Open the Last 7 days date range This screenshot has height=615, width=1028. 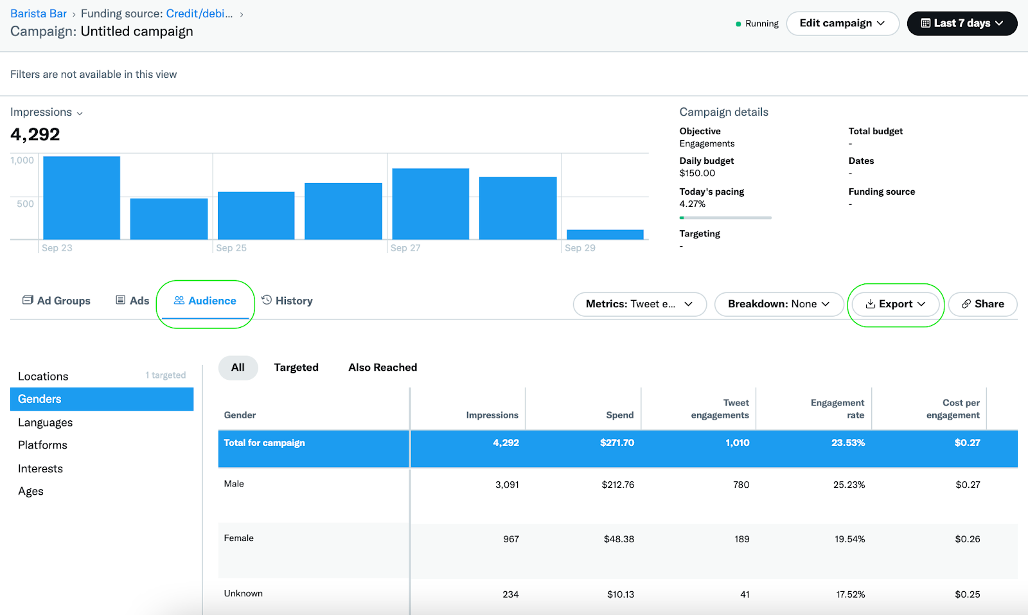pos(962,23)
